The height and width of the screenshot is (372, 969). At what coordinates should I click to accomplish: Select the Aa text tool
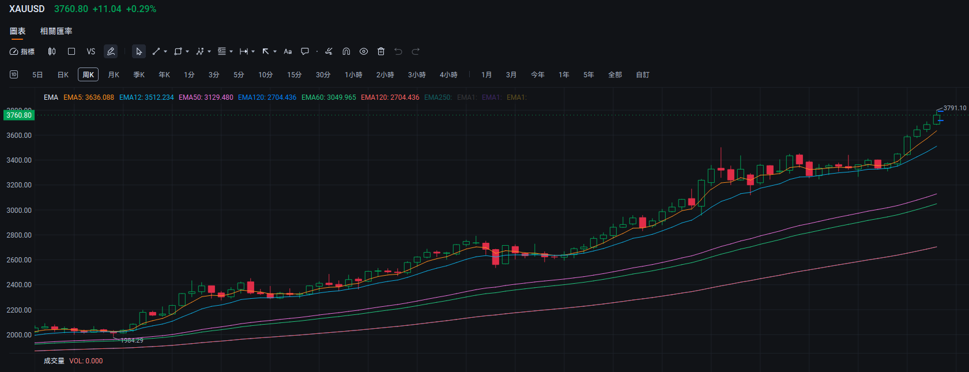pos(288,51)
